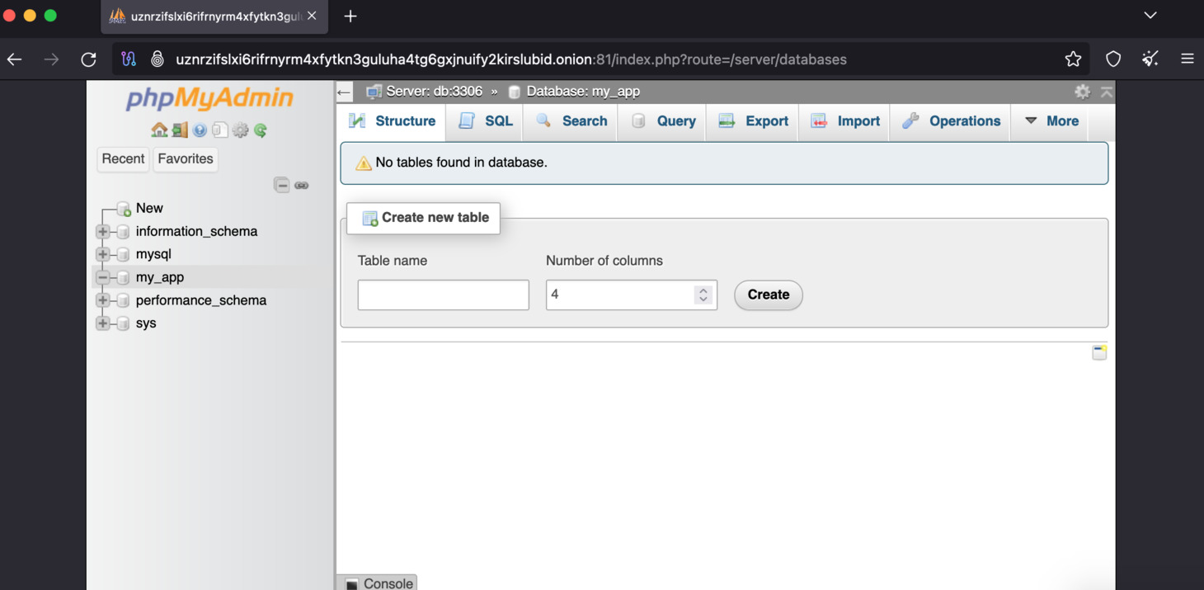Click the browser address bar URL
Viewport: 1204px width, 590px height.
tap(511, 59)
